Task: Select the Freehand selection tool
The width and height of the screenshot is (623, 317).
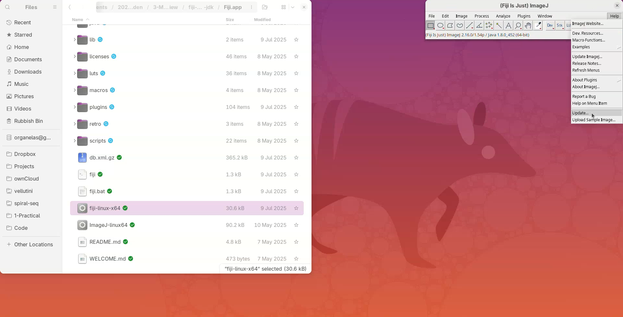Action: click(x=460, y=26)
